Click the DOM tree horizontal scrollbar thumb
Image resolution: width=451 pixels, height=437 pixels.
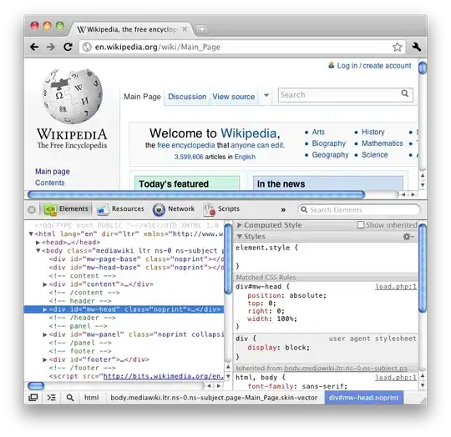point(36,385)
